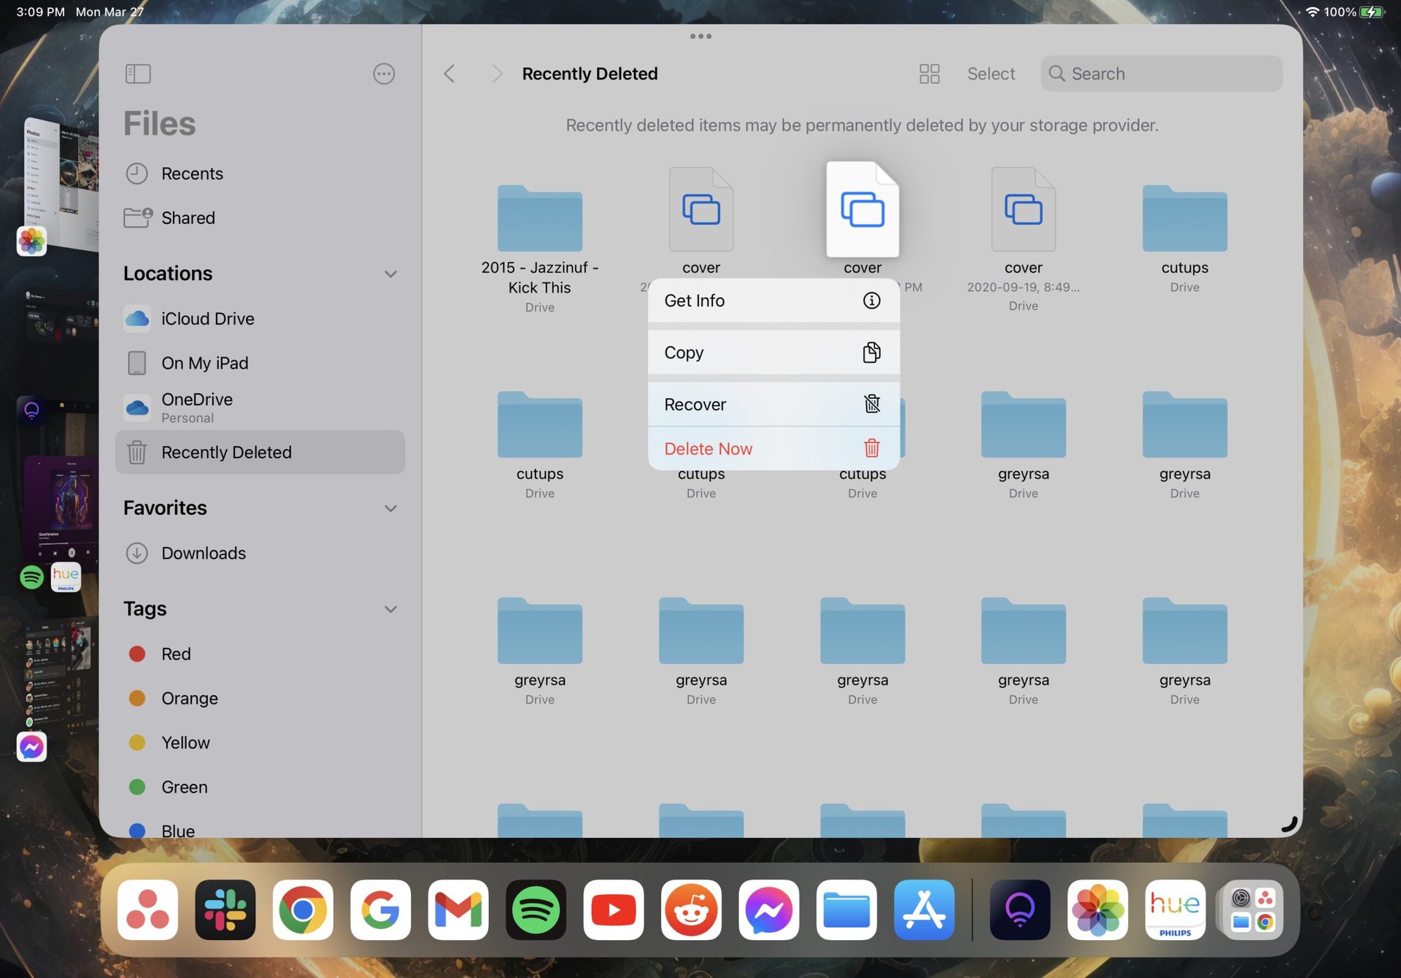The width and height of the screenshot is (1401, 978).
Task: Go back with the left chevron
Action: [449, 74]
